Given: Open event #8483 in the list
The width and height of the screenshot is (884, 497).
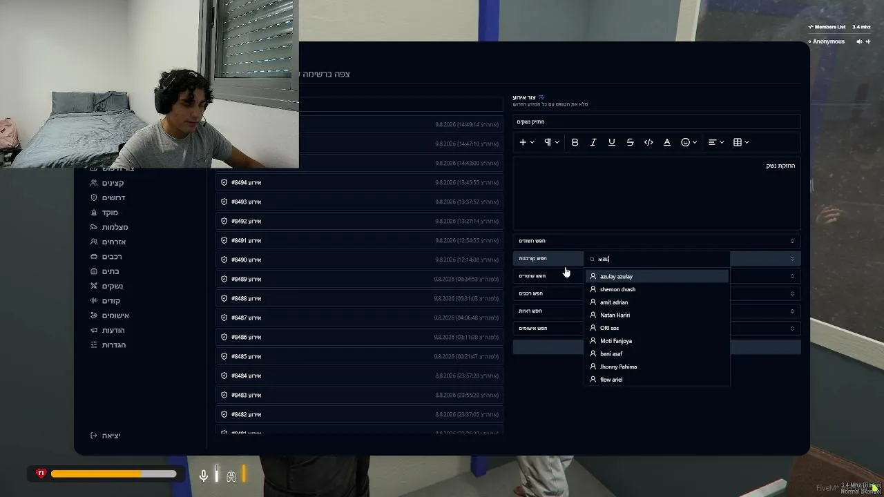Looking at the screenshot, I should click(360, 395).
